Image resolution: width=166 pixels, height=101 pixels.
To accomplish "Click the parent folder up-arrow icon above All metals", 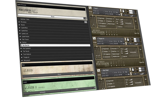I will click(x=19, y=19).
